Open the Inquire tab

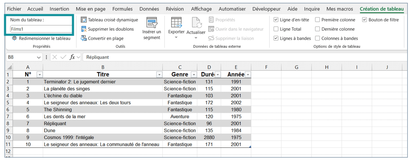click(312, 9)
